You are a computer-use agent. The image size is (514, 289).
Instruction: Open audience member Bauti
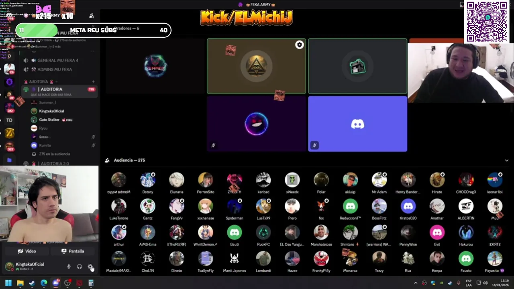pyautogui.click(x=235, y=236)
